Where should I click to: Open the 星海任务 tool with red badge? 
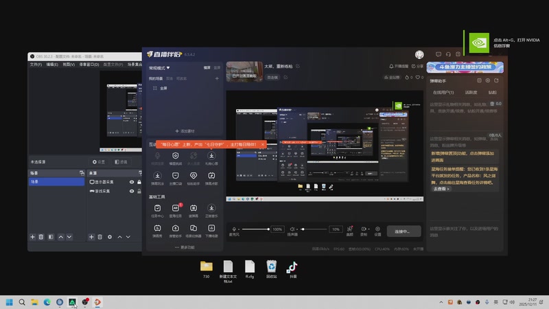click(176, 211)
